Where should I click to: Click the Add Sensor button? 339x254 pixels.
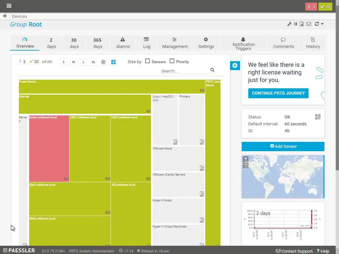coord(283,147)
